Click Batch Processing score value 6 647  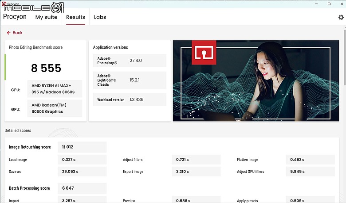coord(82,188)
